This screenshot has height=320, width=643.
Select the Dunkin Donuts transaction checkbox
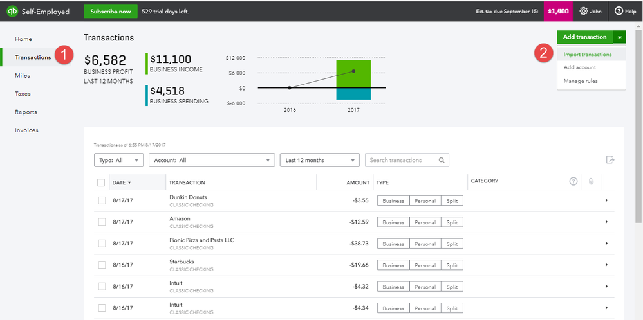pyautogui.click(x=102, y=200)
